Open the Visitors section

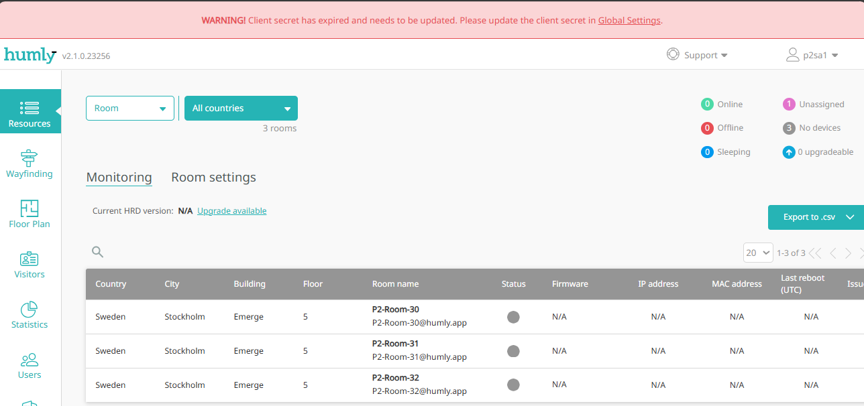30,265
